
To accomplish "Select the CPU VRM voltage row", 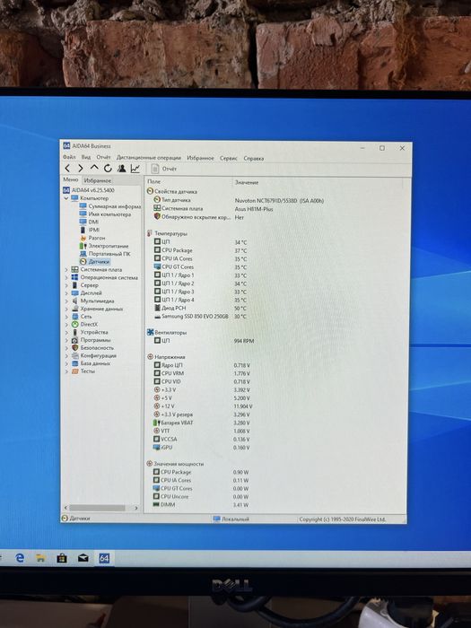I will (x=202, y=373).
